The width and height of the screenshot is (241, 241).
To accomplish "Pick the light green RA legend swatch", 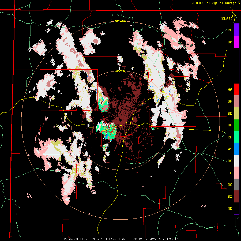I will click(x=236, y=137).
